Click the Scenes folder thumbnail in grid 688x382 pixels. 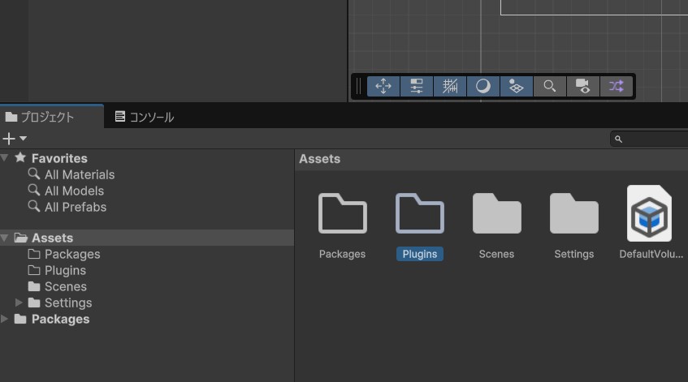496,213
